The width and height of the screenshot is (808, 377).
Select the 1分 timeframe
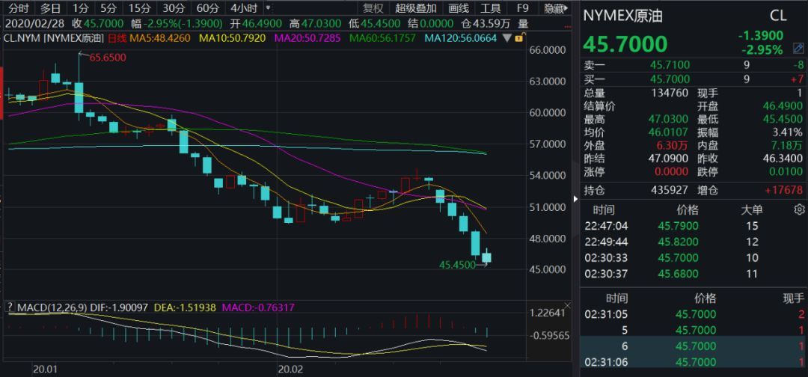80,8
